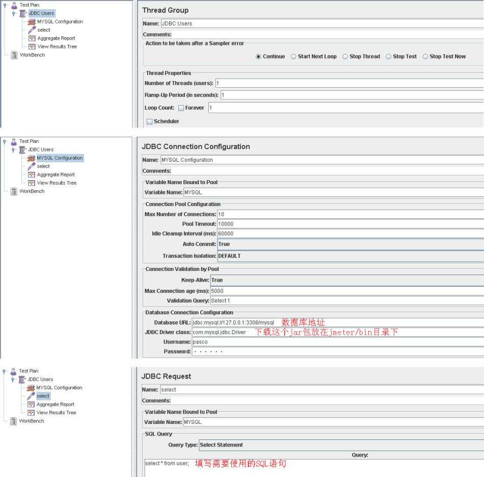Select the Continue radio button
This screenshot has height=477, width=484.
coord(258,57)
